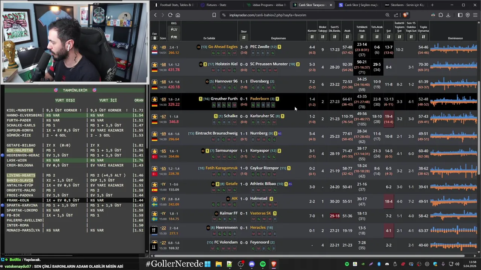Toggle the browser sidebar panel

460,15
